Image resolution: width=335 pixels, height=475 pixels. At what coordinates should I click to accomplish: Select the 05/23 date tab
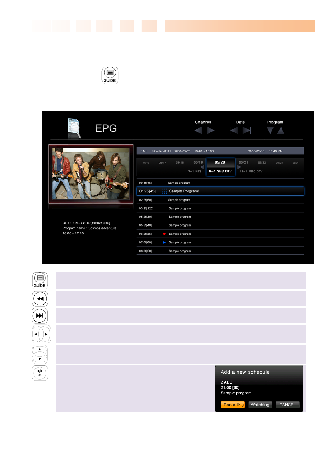(279, 163)
